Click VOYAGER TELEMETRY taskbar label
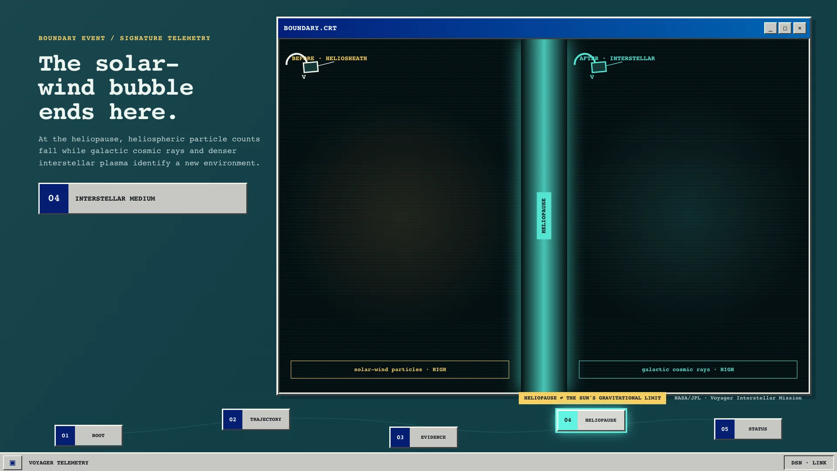 coord(59,463)
